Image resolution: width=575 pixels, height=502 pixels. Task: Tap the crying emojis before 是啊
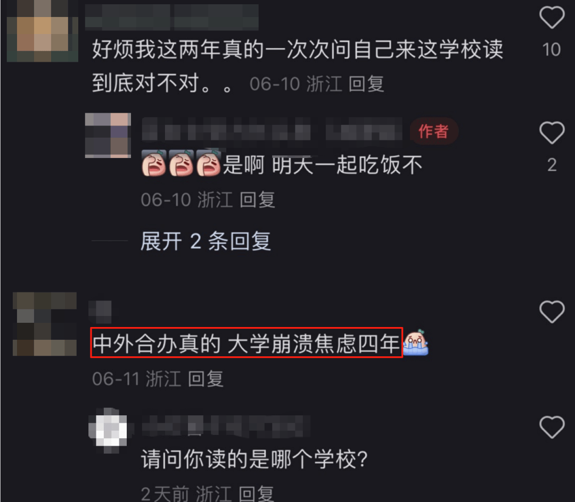(181, 163)
